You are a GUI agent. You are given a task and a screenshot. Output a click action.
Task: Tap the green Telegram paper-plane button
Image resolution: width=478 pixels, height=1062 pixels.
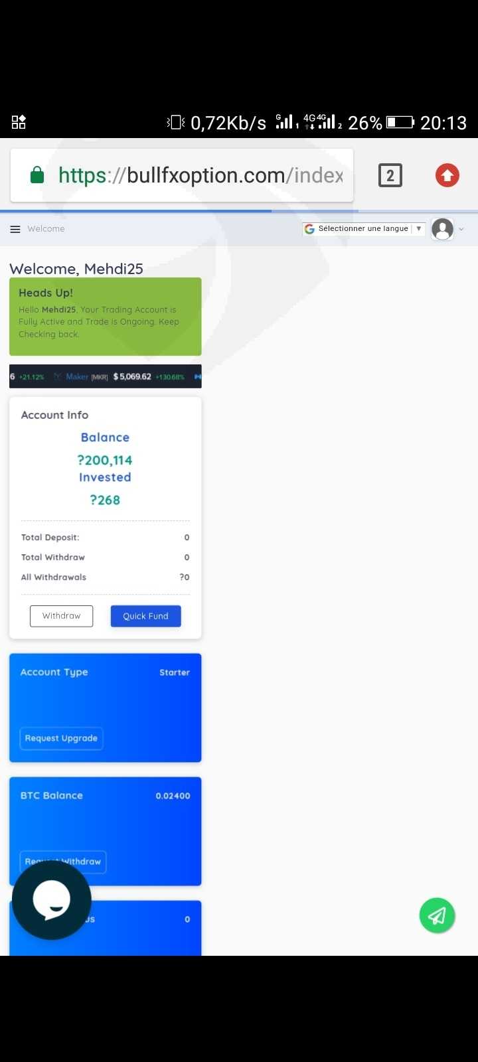click(x=437, y=915)
